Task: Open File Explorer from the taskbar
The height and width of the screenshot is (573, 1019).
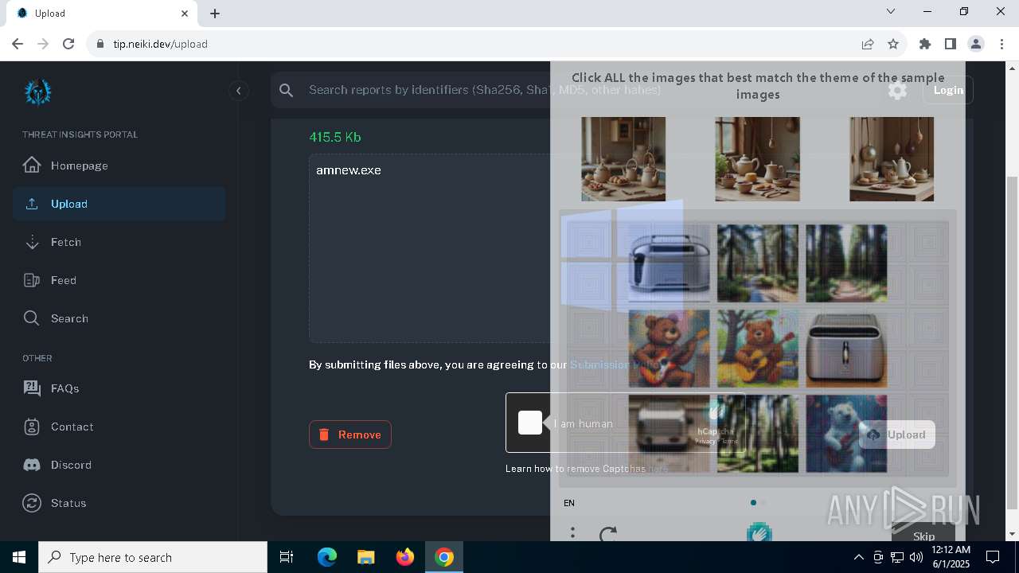Action: tap(365, 557)
